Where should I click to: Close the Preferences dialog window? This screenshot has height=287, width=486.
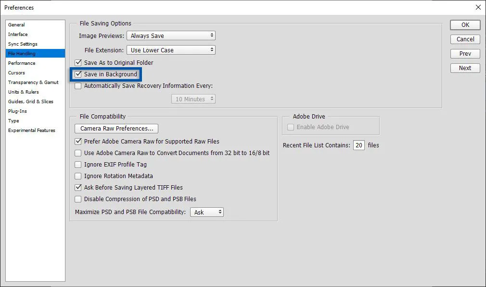[478, 7]
